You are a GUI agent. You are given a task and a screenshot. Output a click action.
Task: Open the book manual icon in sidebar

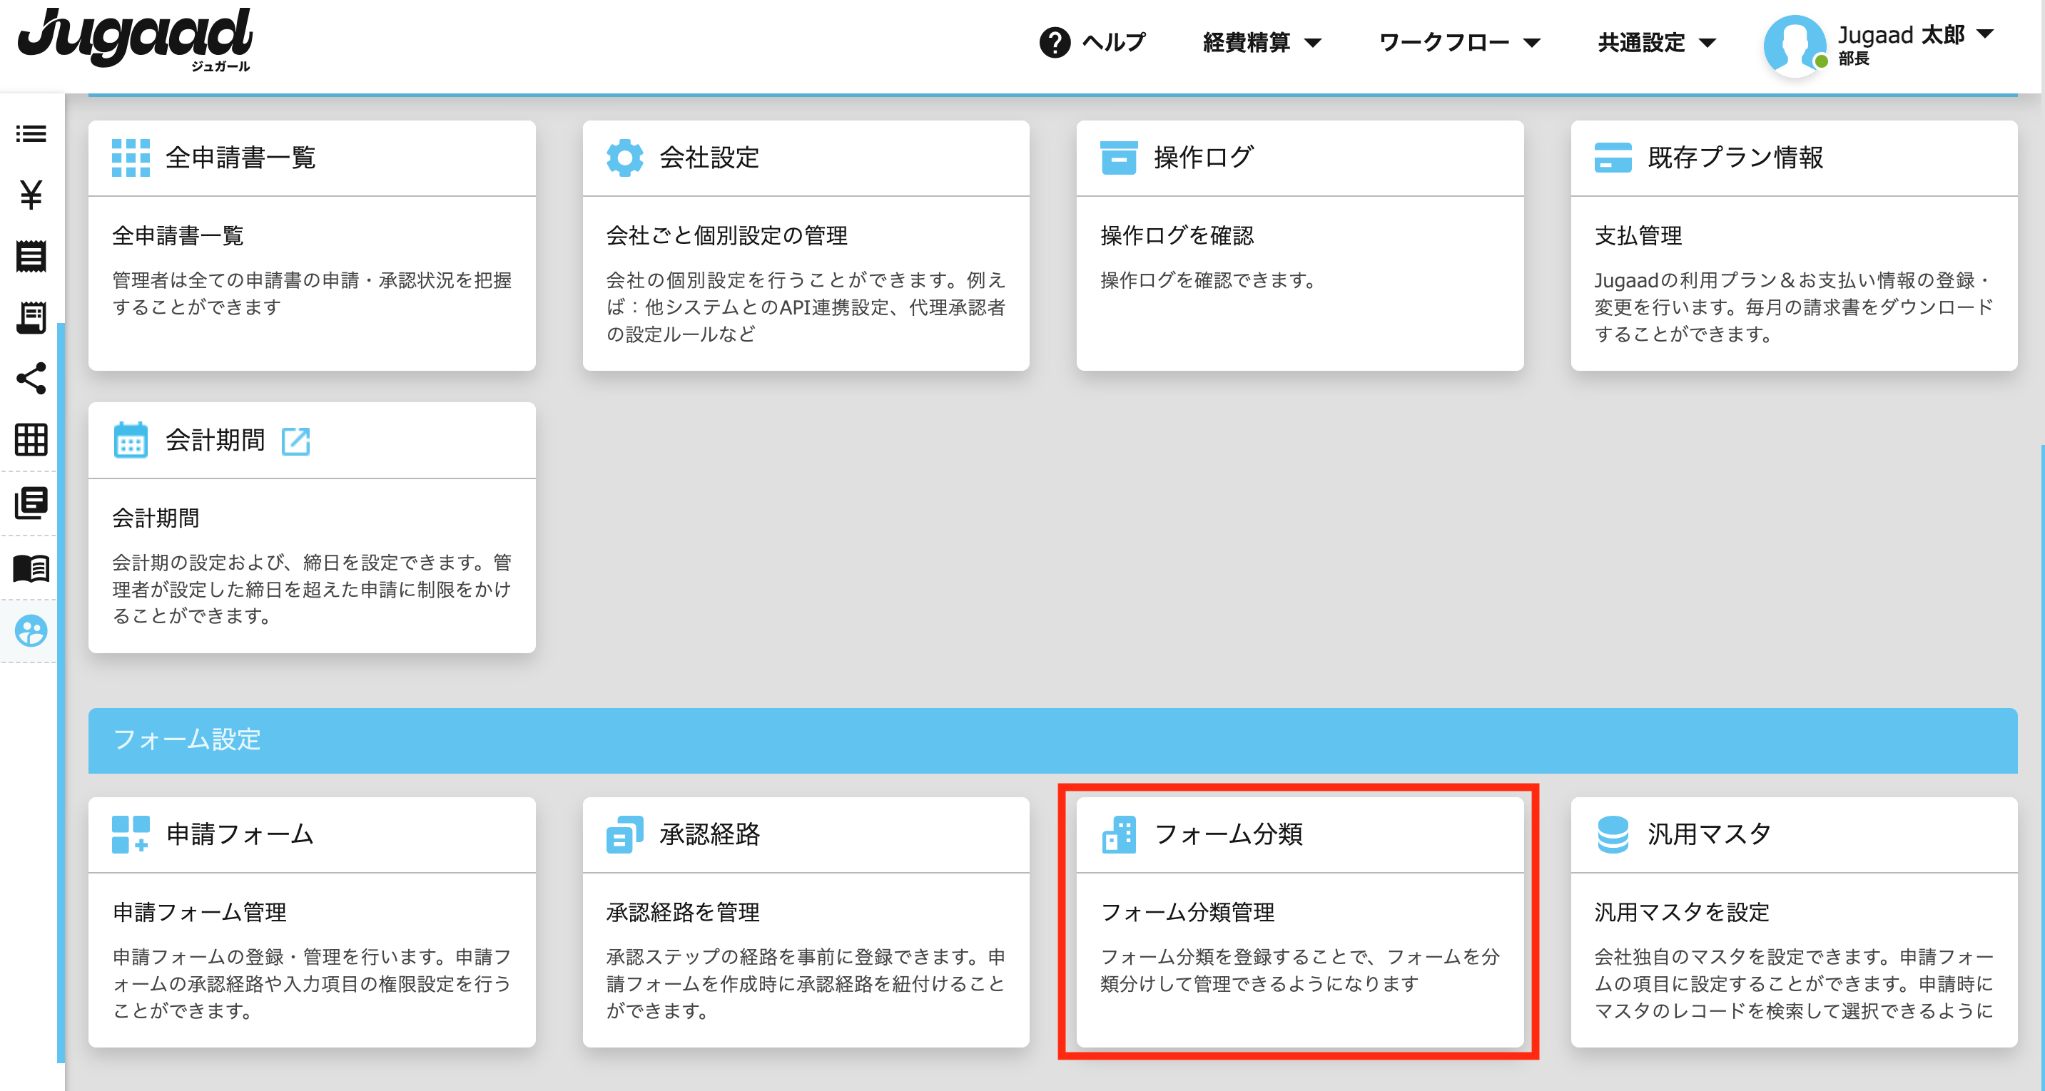(x=31, y=568)
